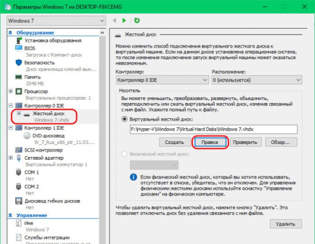Click the green back navigation arrow

(x=115, y=20)
